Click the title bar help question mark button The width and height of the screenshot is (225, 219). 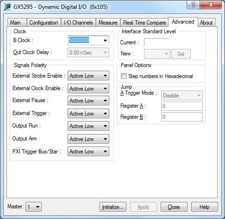coord(193,5)
